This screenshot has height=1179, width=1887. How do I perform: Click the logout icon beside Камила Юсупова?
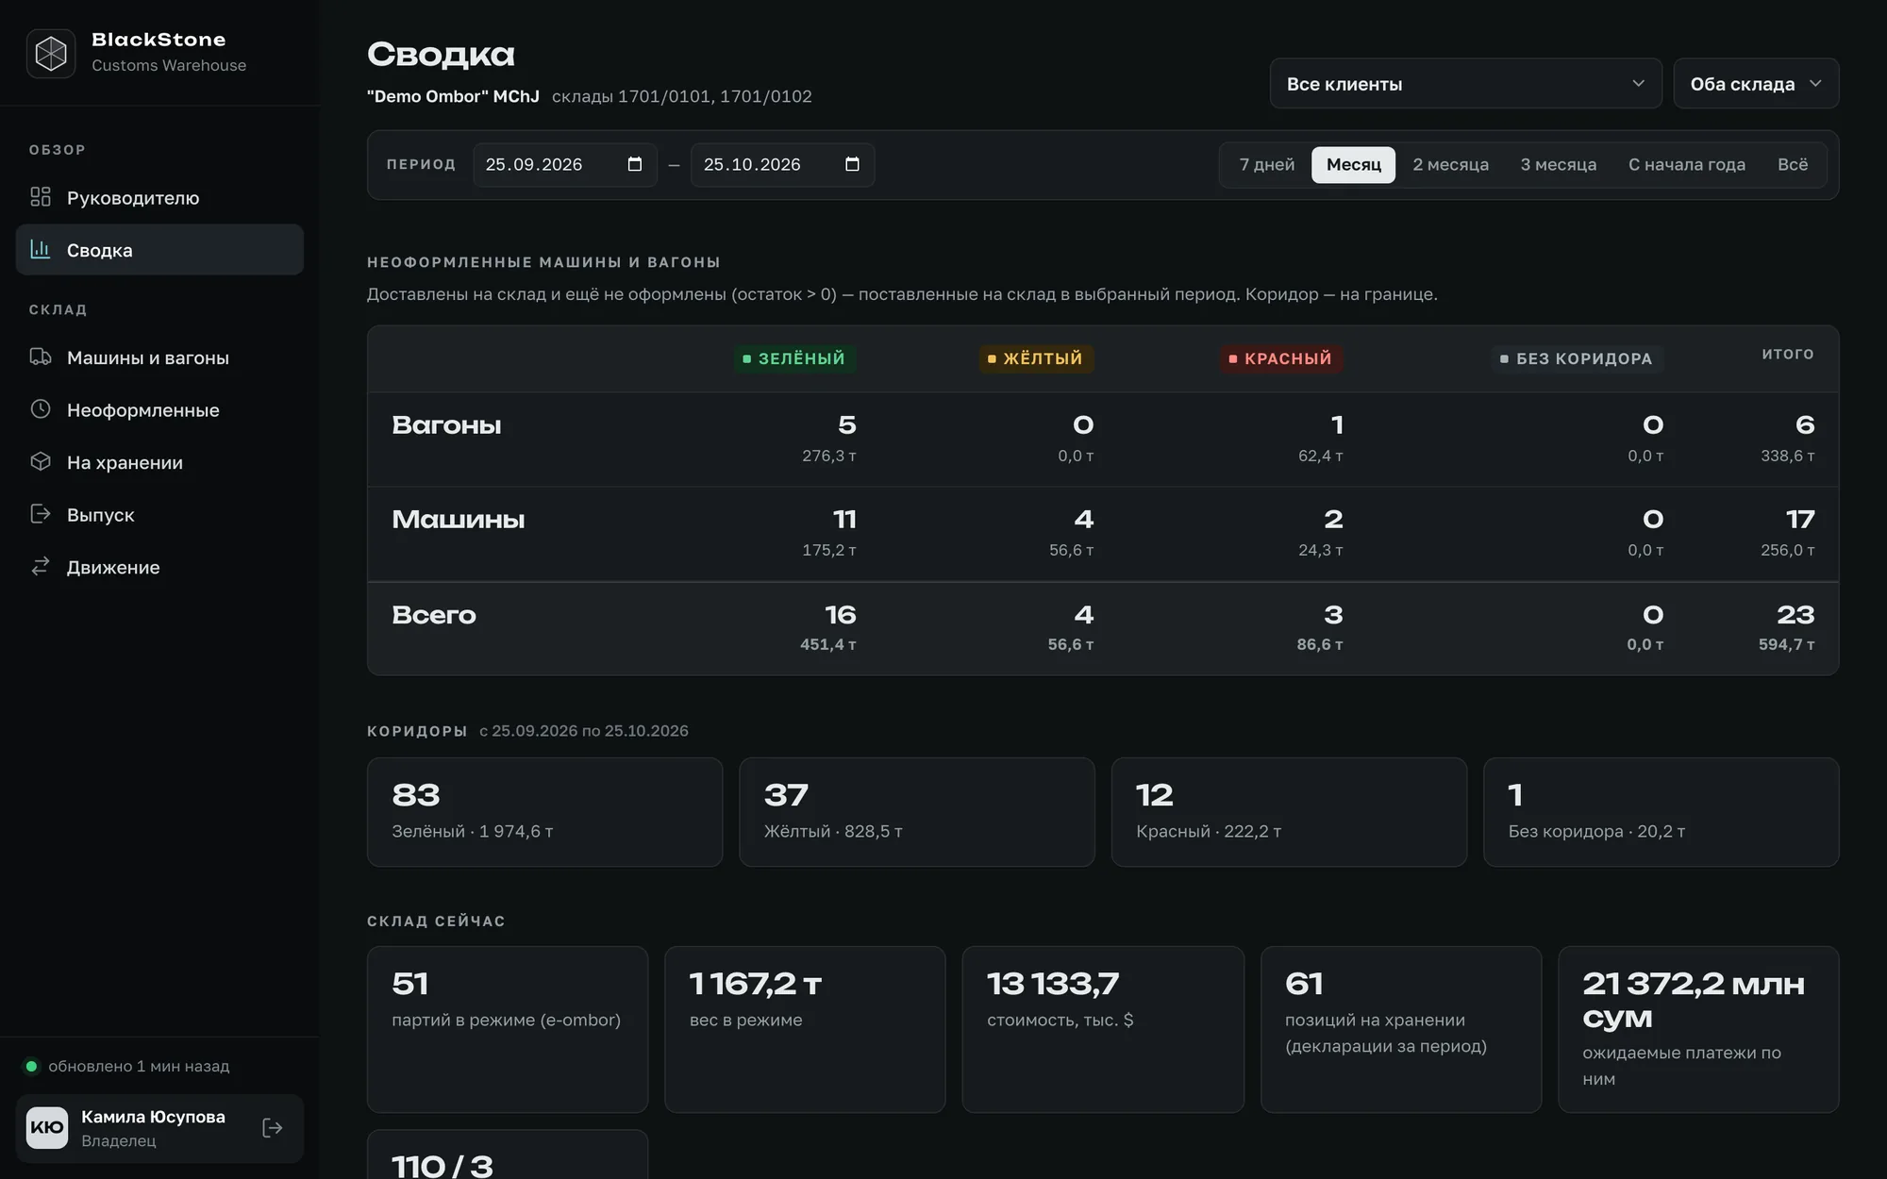pos(272,1128)
